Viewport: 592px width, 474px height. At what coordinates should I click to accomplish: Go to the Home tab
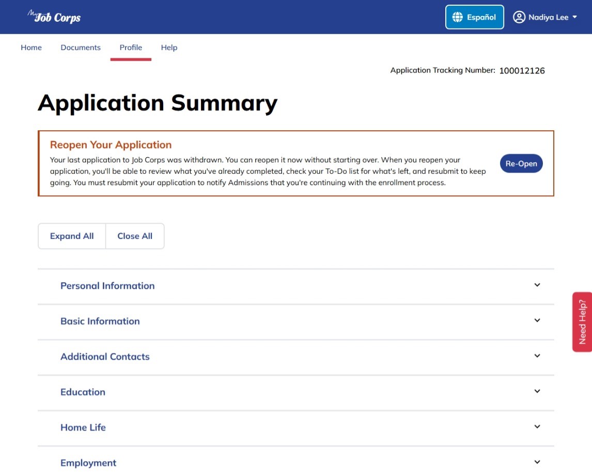click(32, 48)
